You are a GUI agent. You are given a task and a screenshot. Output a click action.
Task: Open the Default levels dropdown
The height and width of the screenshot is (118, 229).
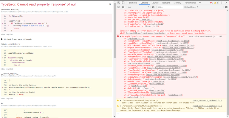point(191,7)
